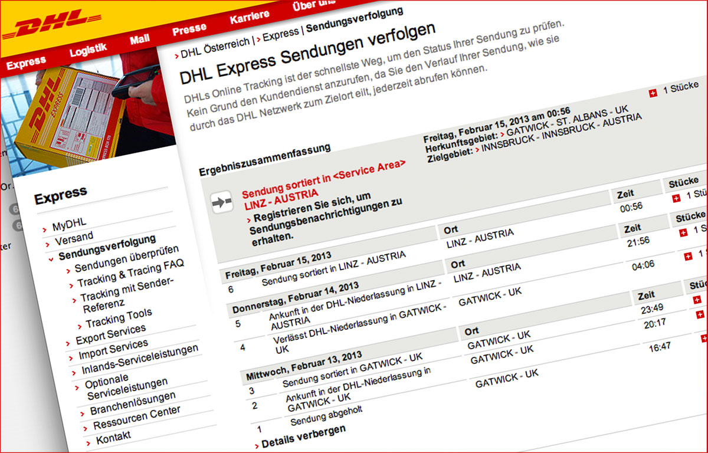Click the time value 16:47

point(660,347)
